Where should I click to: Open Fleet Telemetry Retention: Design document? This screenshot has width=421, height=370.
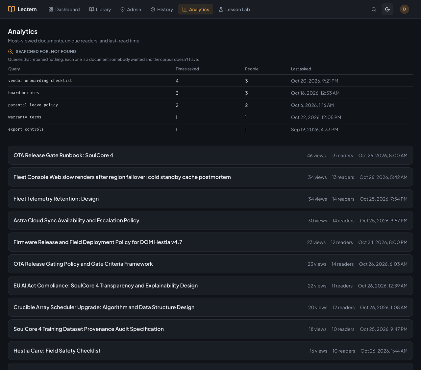210,199
